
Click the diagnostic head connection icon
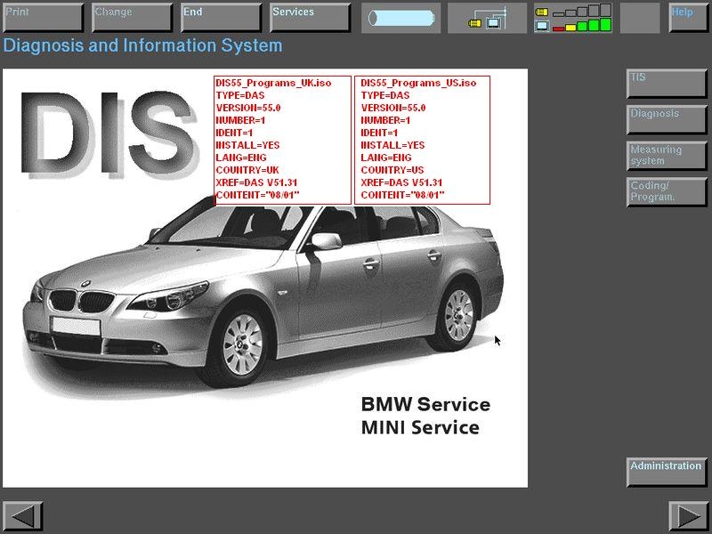[x=487, y=18]
